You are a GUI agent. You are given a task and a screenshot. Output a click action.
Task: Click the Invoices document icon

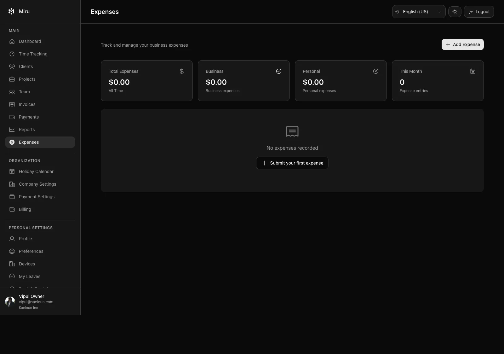coord(12,104)
